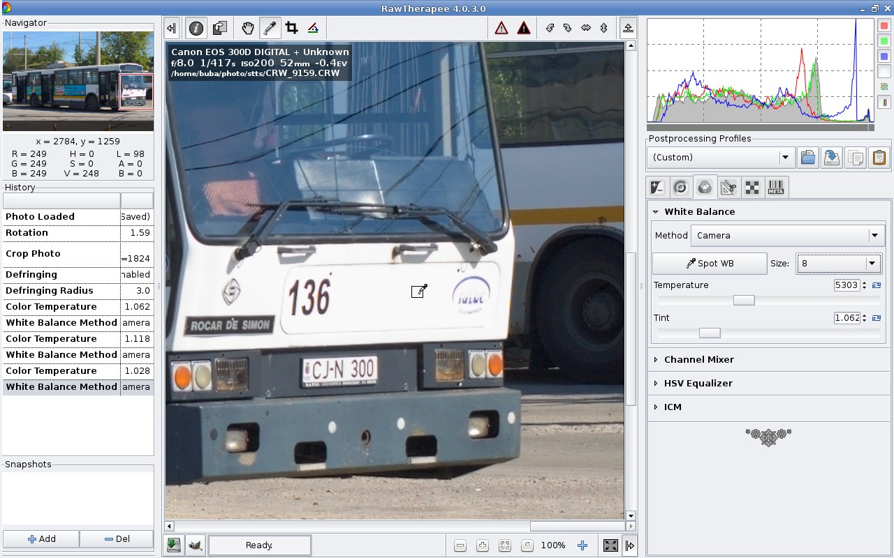This screenshot has height=558, width=894.
Task: Select the Photo Loaded history entry
Action: point(78,217)
